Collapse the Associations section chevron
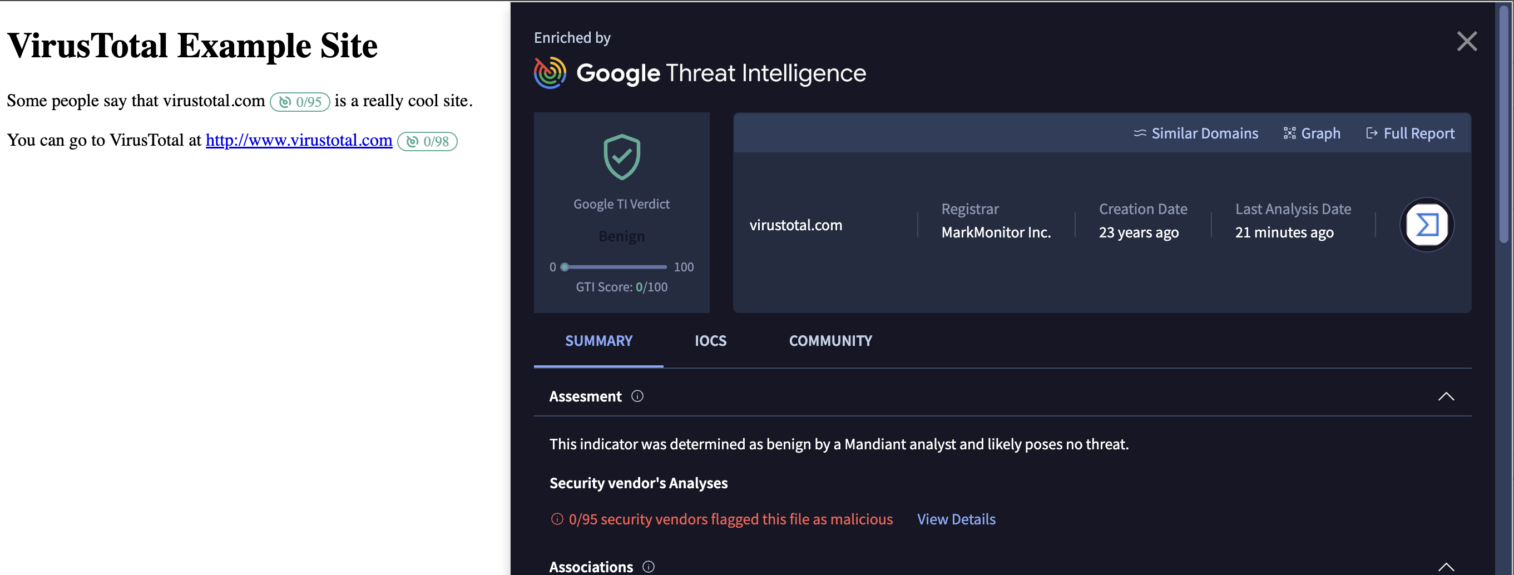The image size is (1514, 575). (1446, 567)
